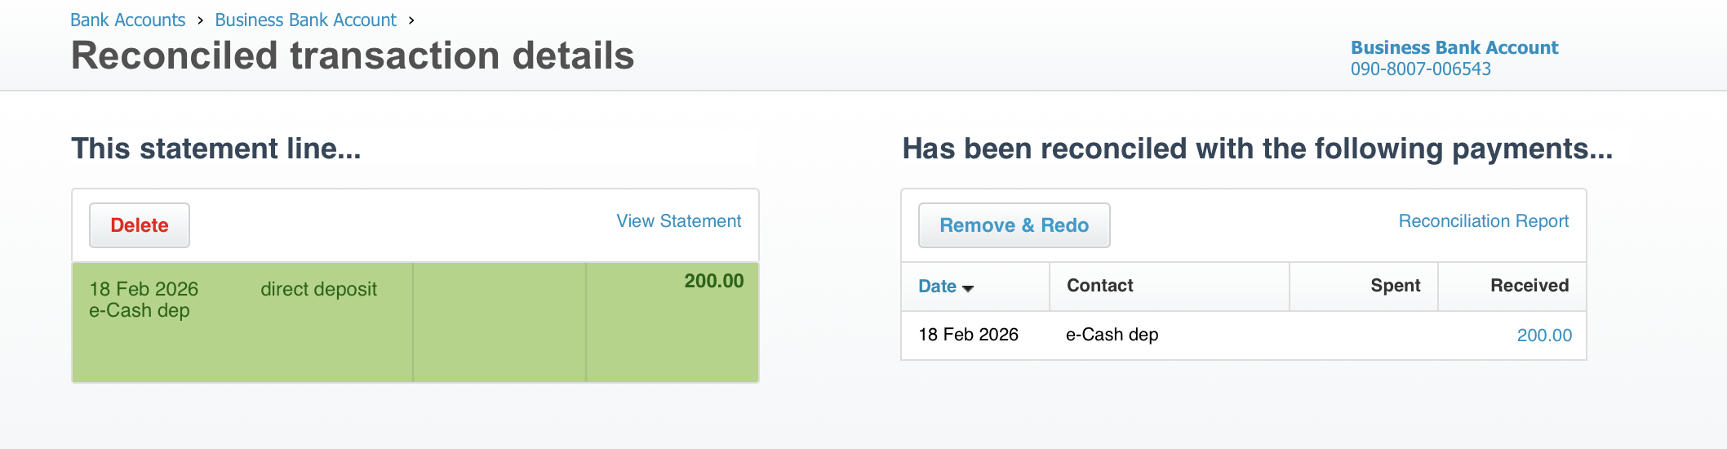Viewport: 1727px width, 449px height.
Task: Click the chevron after Business Bank Account breadcrumb
Action: [411, 20]
